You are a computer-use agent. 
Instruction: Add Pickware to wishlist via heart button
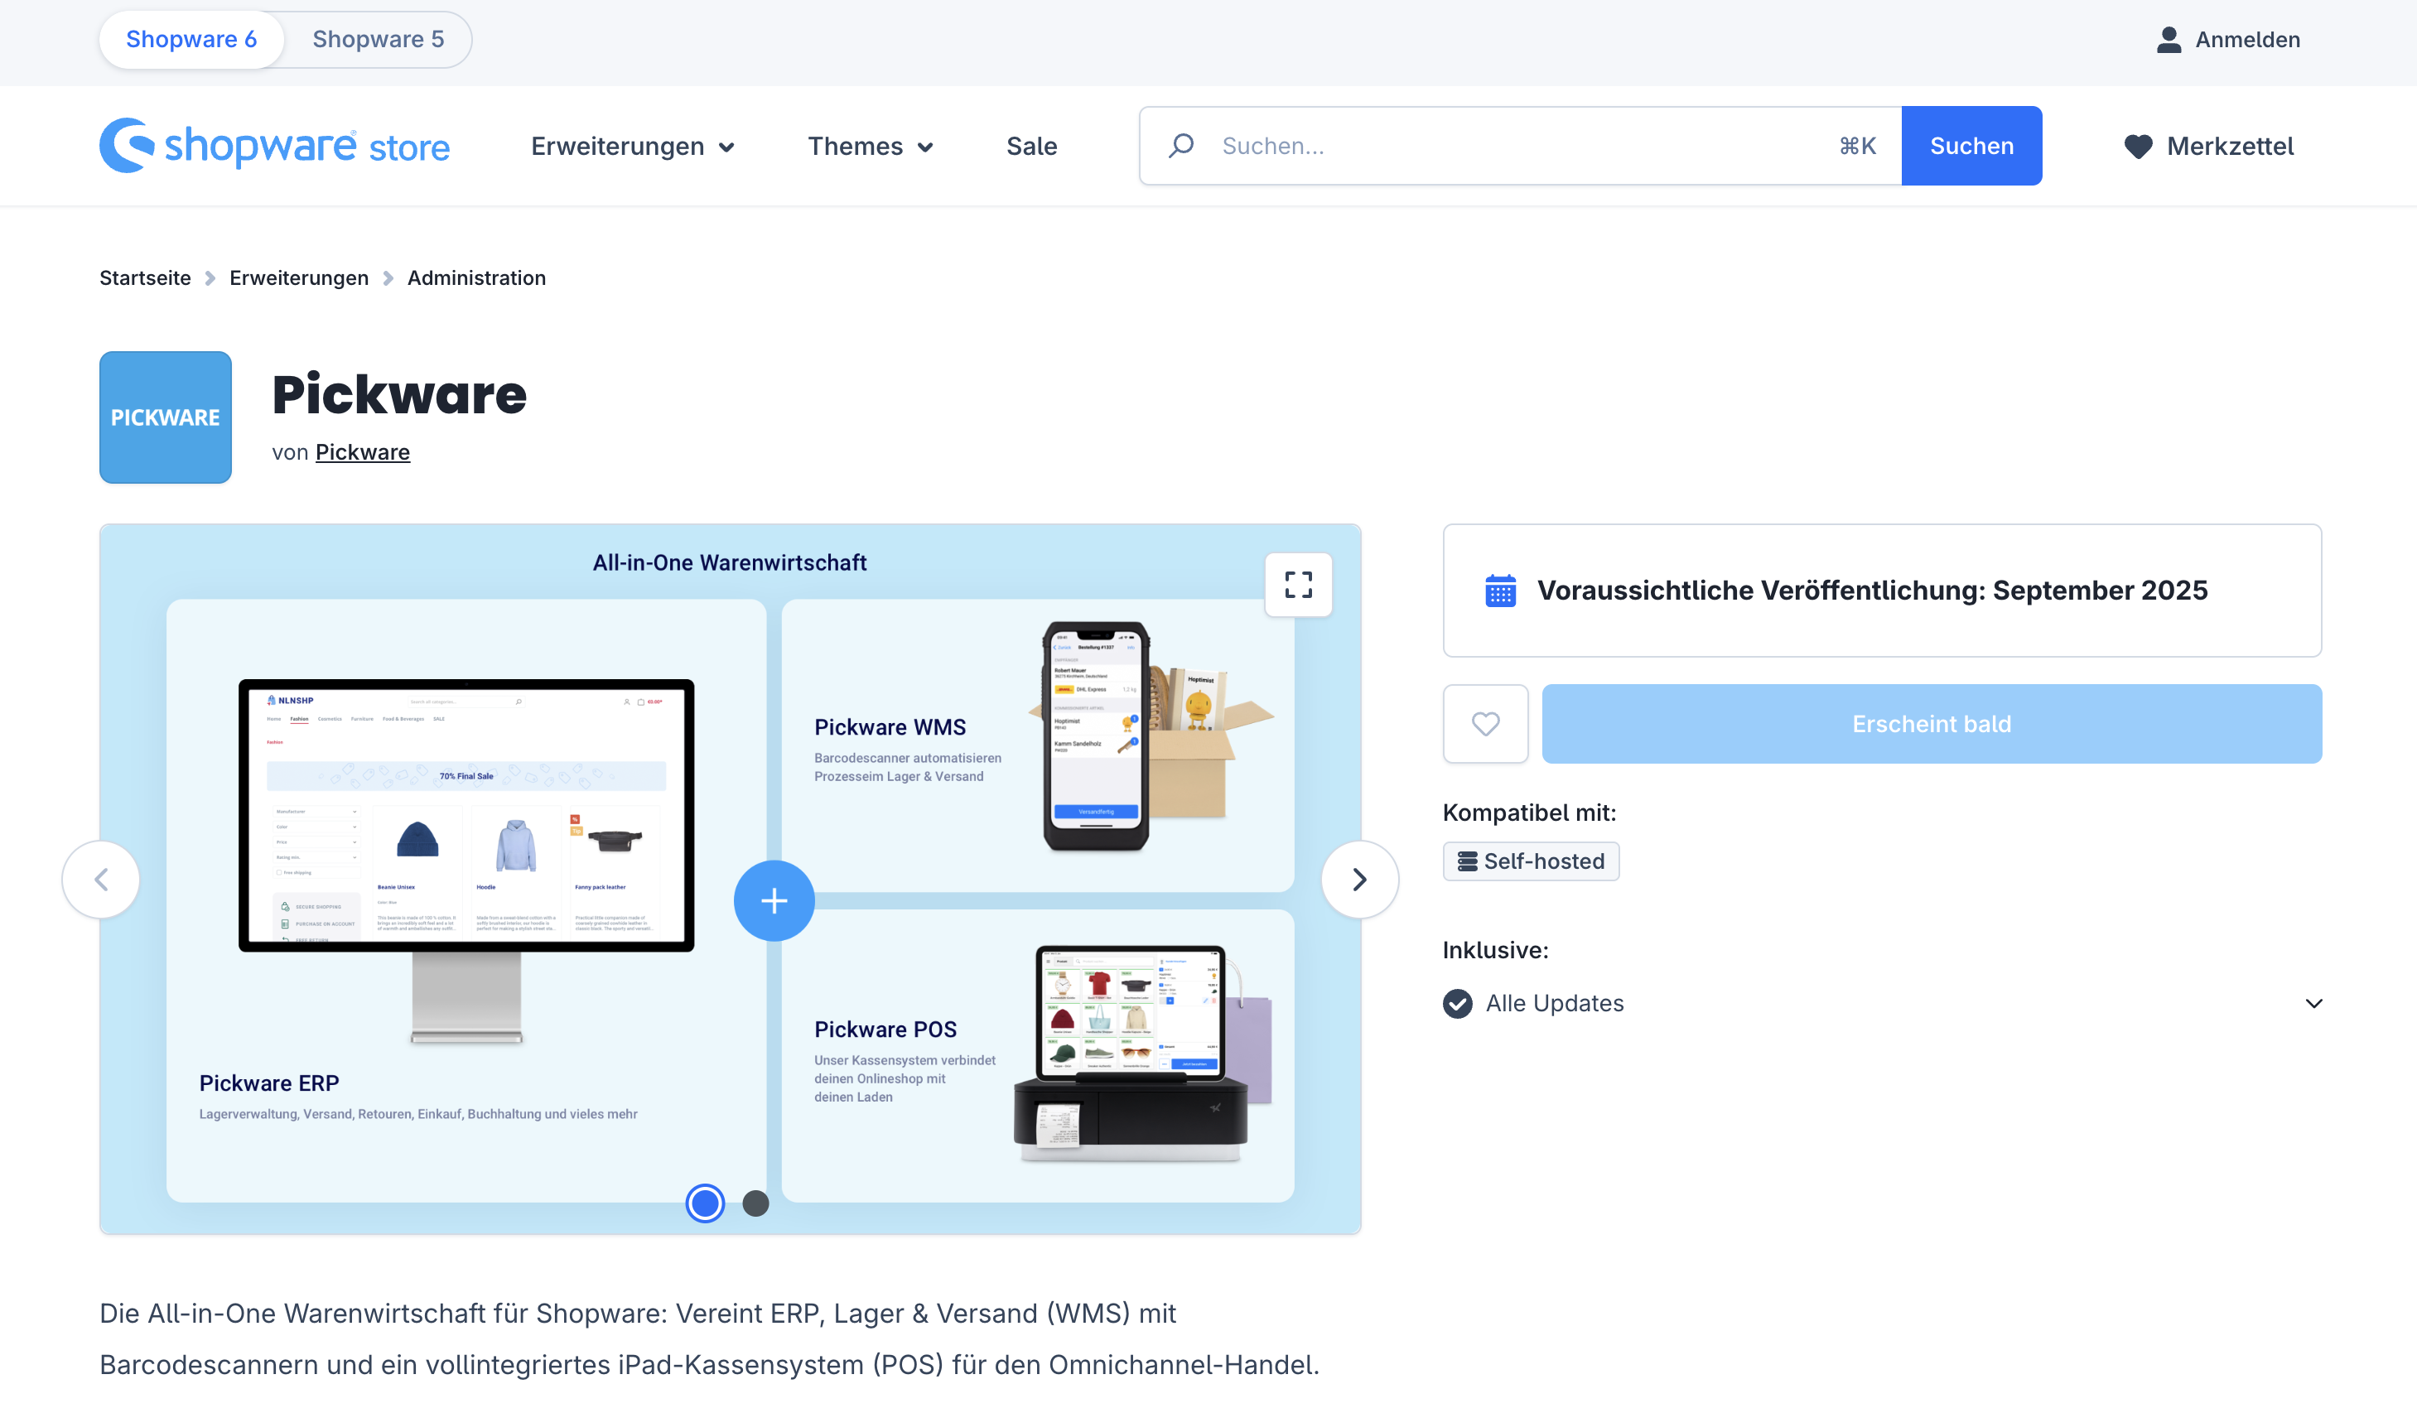[x=1486, y=723]
